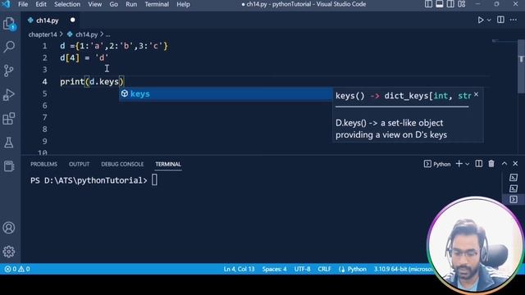Open the Source Control view
The height and width of the screenshot is (295, 525).
tap(9, 70)
